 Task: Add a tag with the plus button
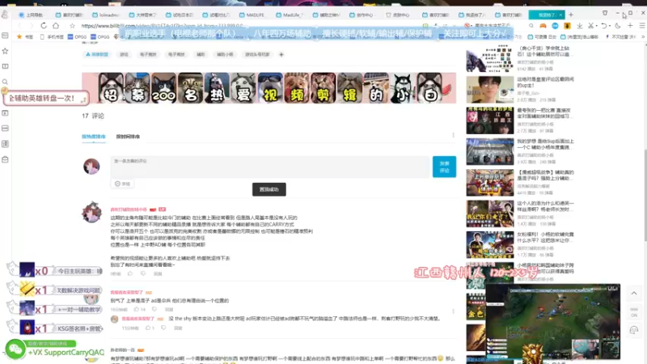[281, 54]
